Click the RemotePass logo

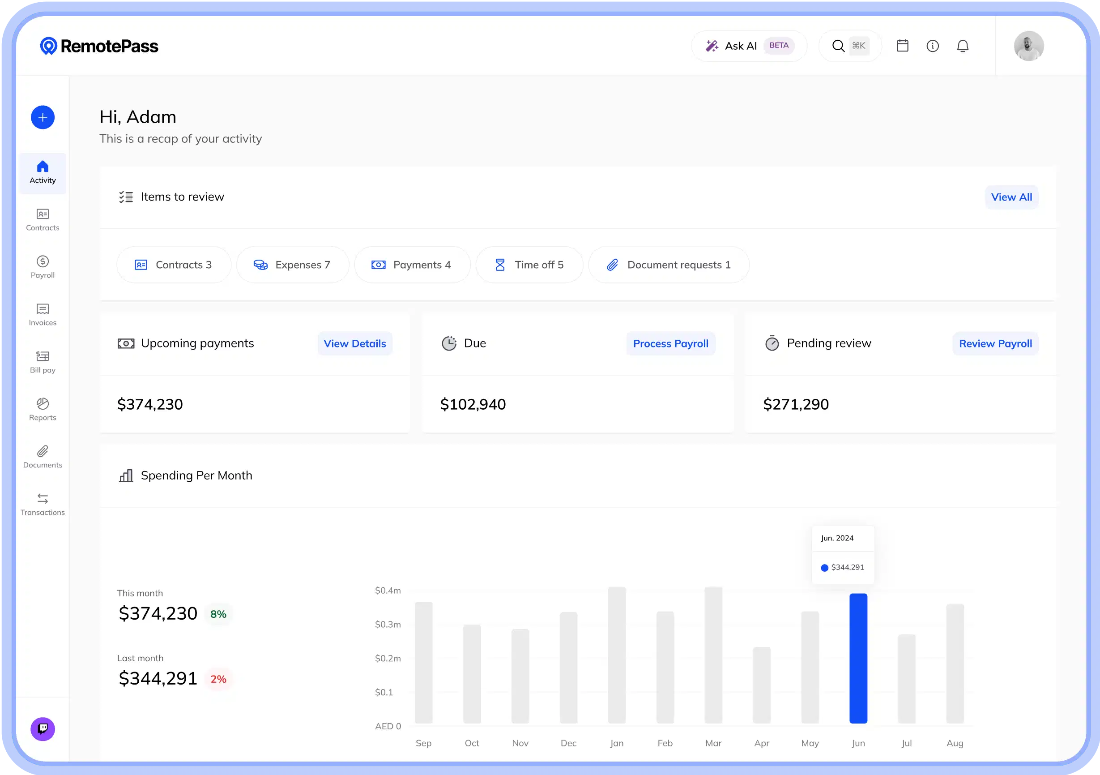click(x=99, y=46)
